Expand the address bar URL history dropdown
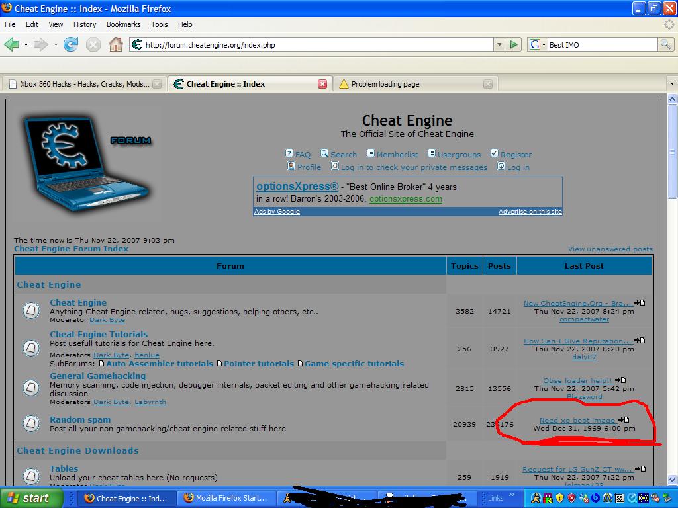Viewport: 678px width, 508px height. (x=499, y=45)
